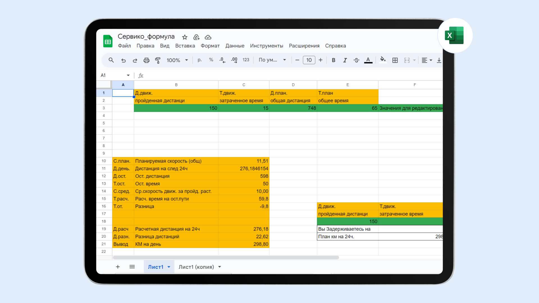
Task: Open Лист1 tab options arrow
Action: point(169,267)
